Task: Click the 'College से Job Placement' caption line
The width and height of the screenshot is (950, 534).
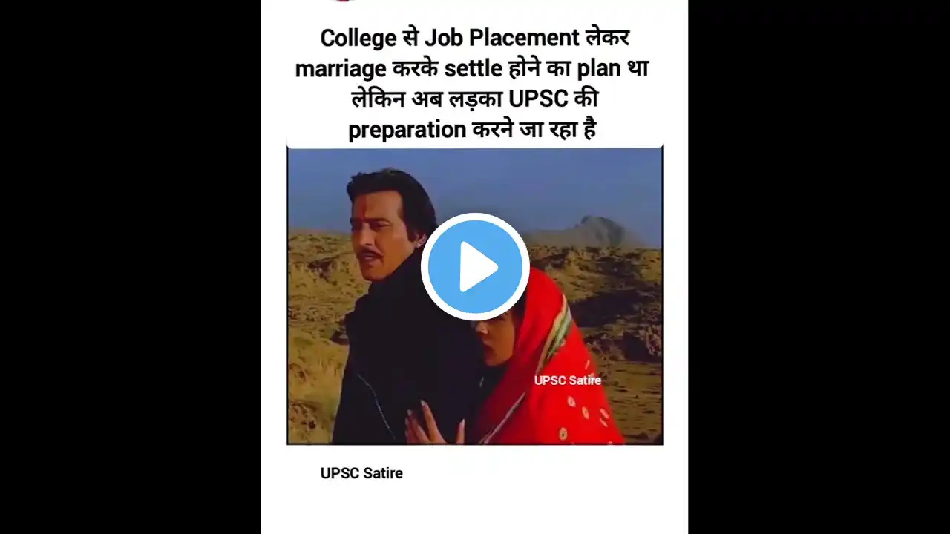Action: tap(474, 36)
